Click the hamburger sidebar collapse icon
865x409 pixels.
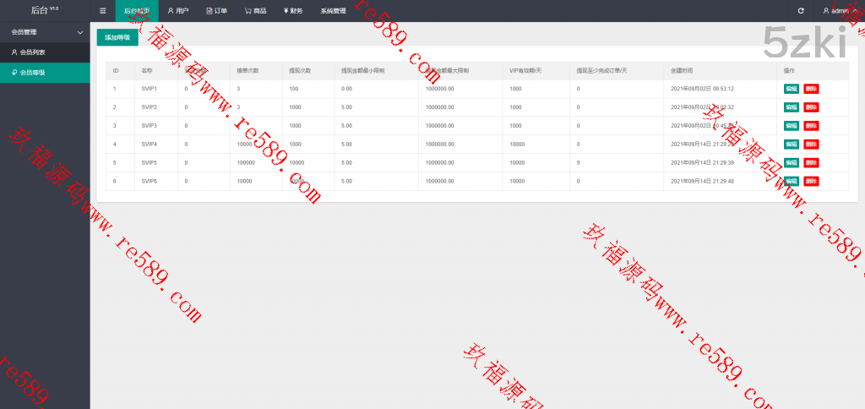click(x=102, y=11)
